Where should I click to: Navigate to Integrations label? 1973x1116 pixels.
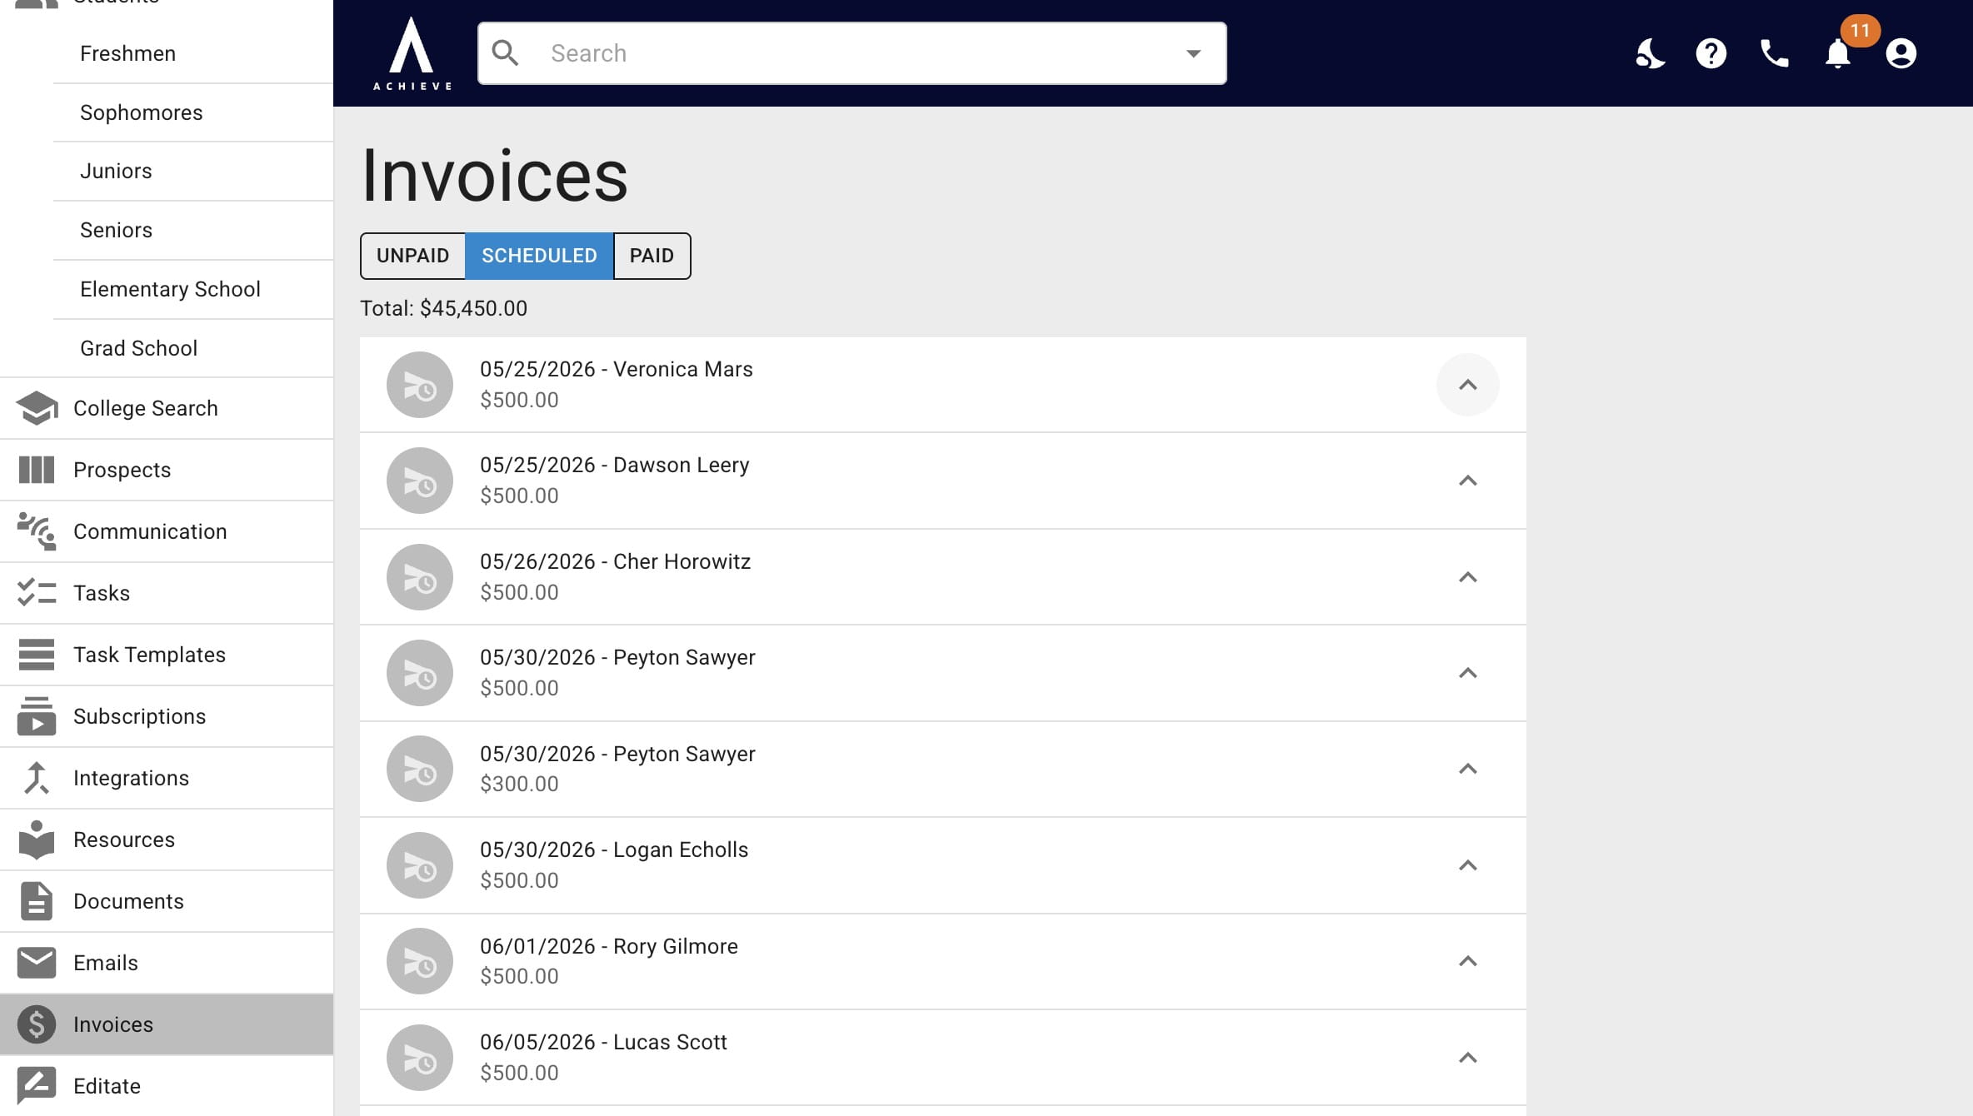(x=131, y=778)
